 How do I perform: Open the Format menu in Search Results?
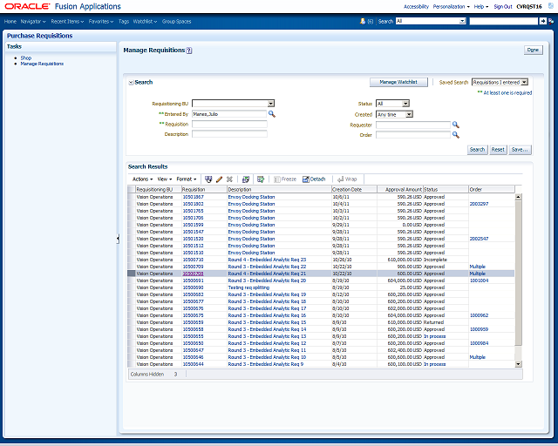(187, 179)
